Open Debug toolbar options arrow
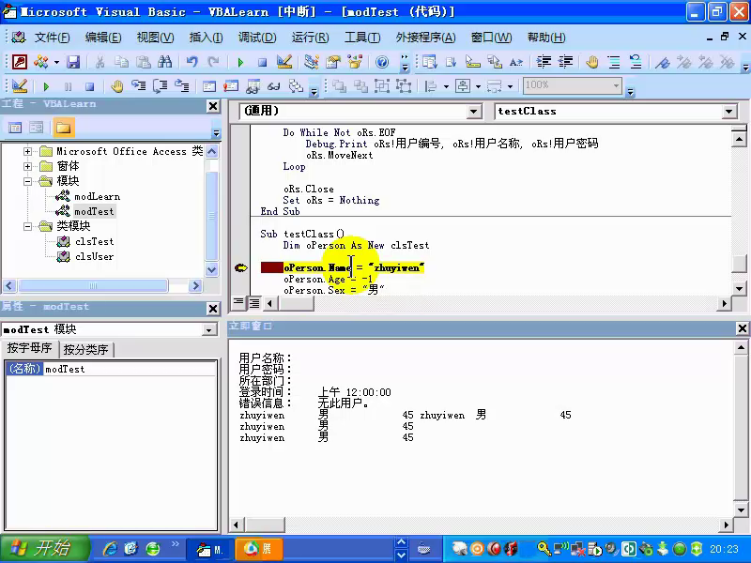 pyautogui.click(x=314, y=91)
